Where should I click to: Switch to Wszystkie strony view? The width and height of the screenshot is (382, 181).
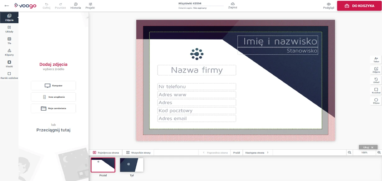coord(138,152)
